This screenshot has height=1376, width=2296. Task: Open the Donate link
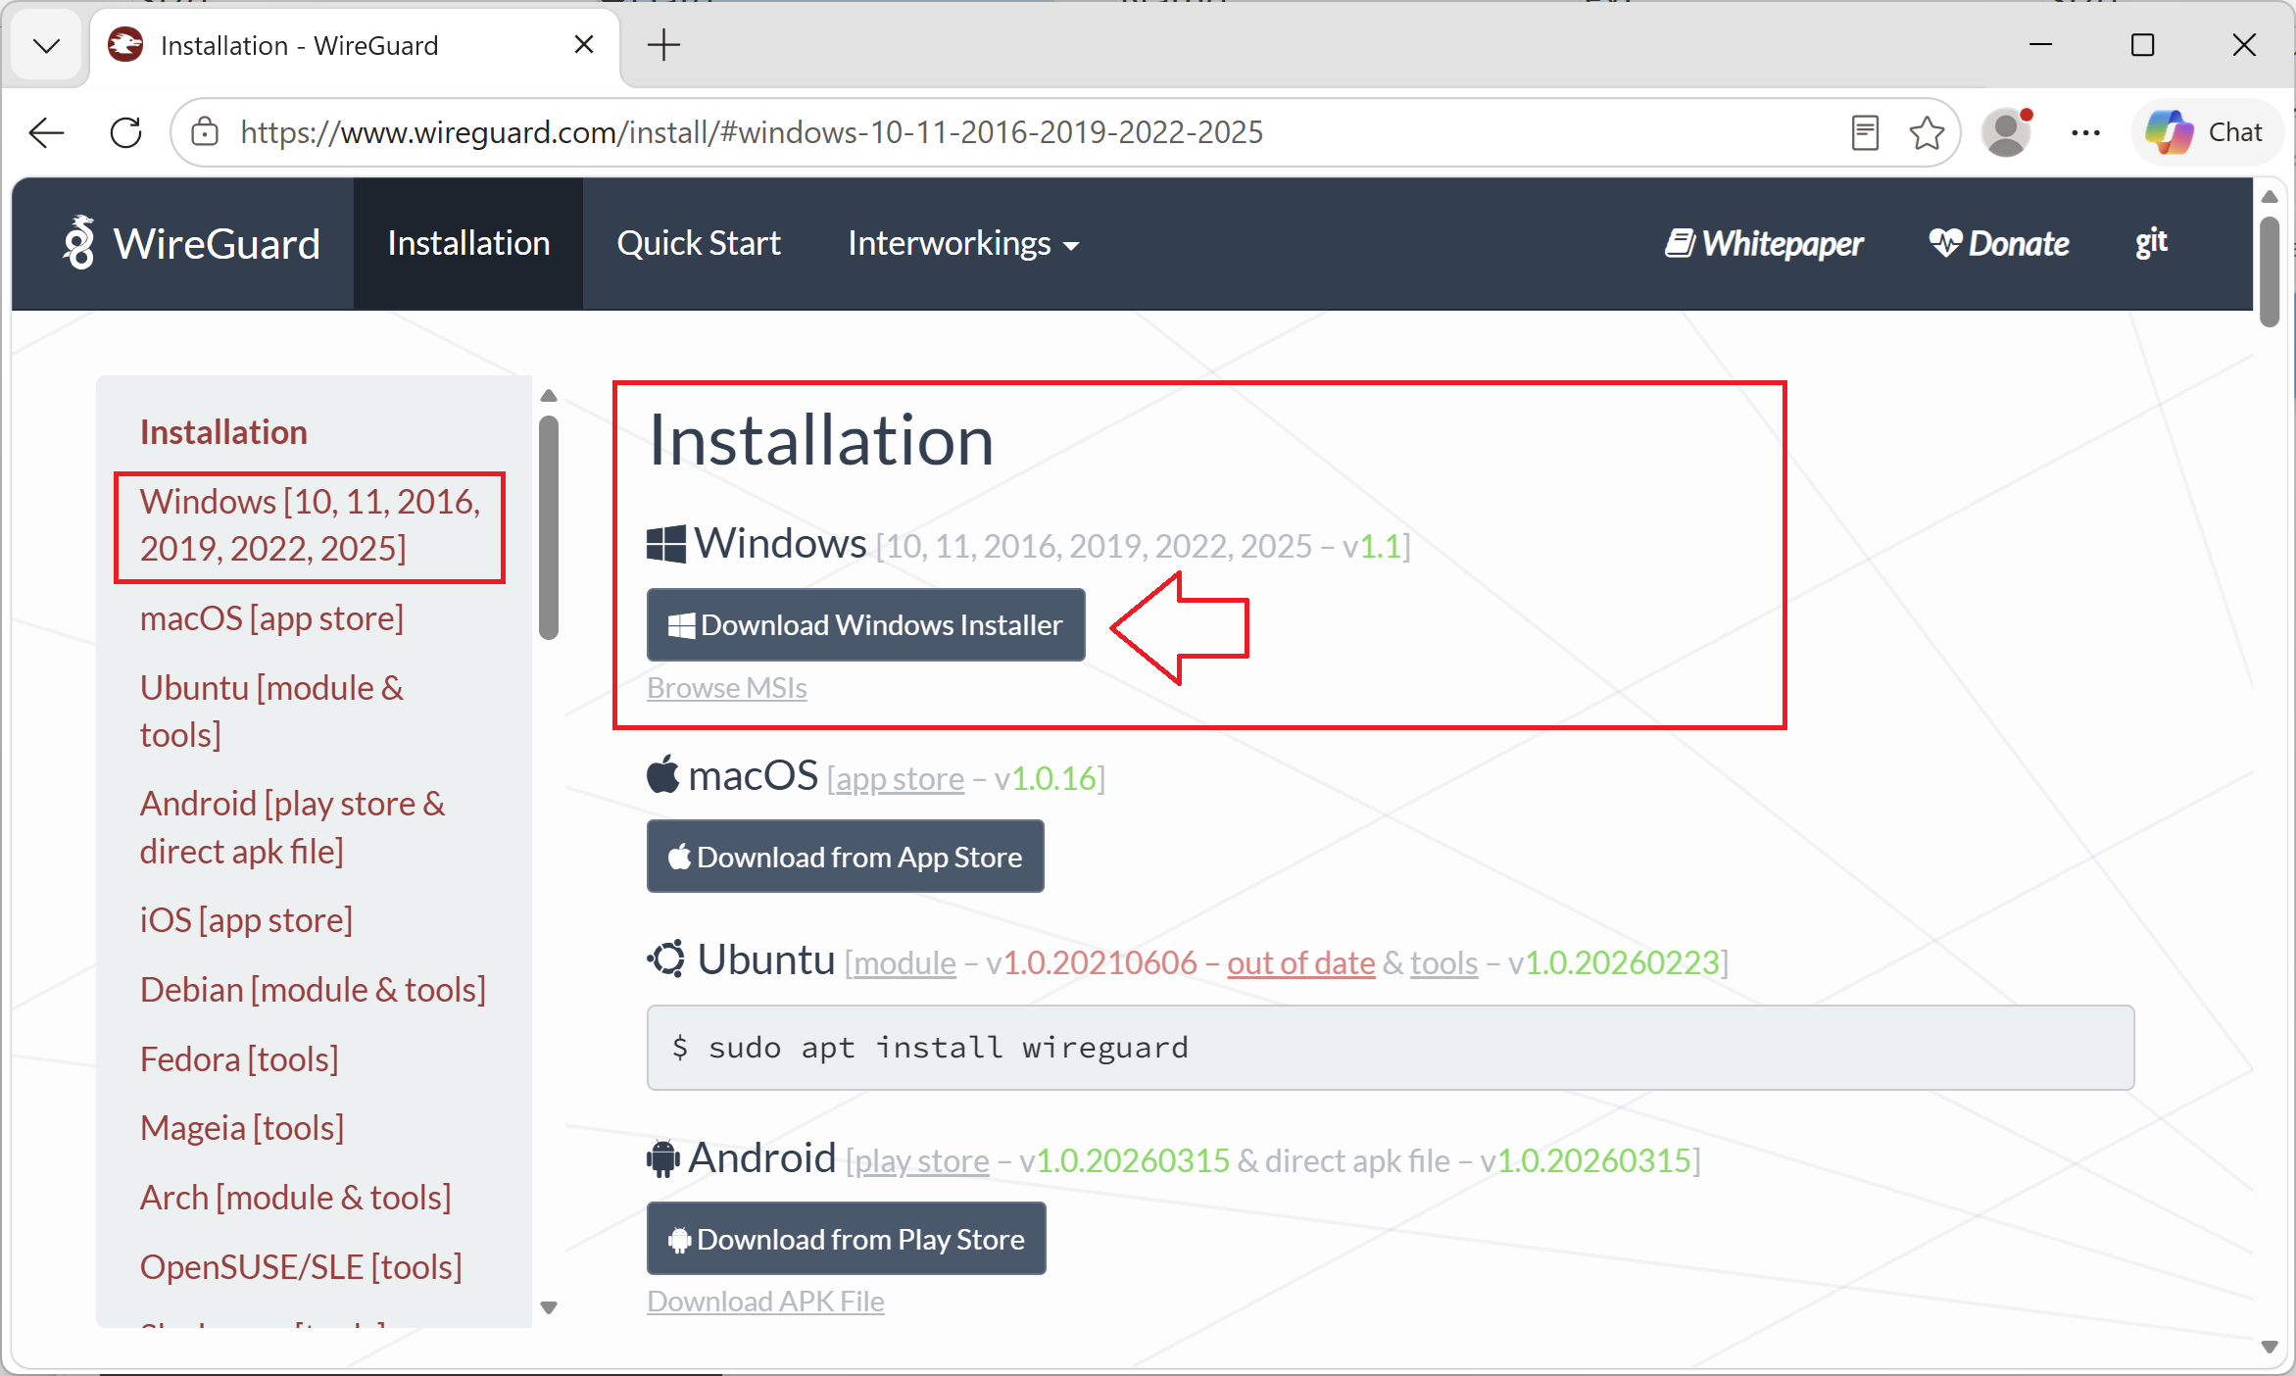[x=1999, y=243]
